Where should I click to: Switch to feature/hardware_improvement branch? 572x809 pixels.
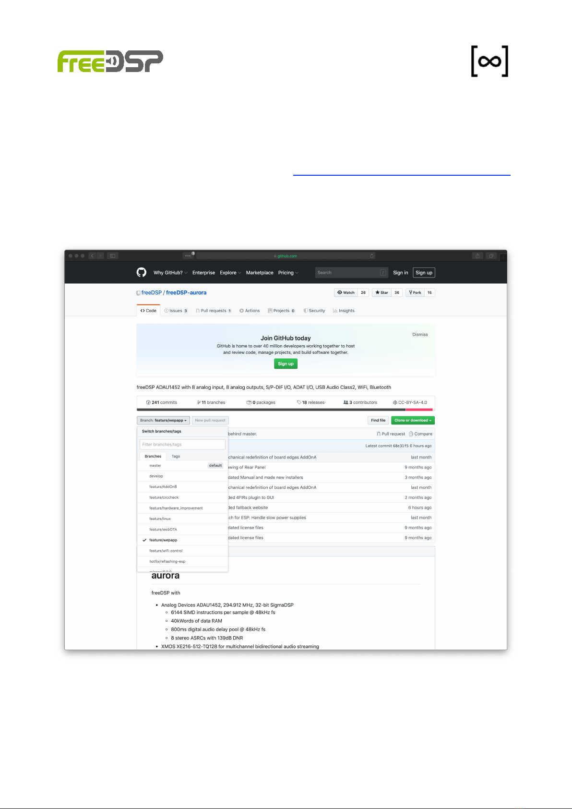[x=182, y=508]
